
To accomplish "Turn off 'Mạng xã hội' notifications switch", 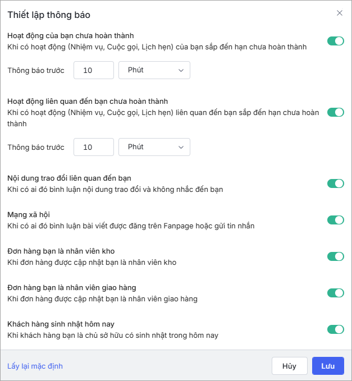I will coord(336,220).
